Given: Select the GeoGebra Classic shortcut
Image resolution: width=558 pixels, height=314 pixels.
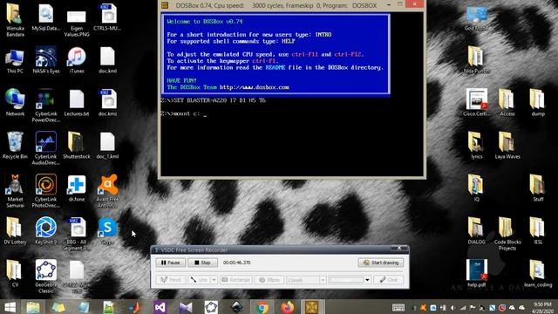Looking at the screenshot, I should (x=46, y=277).
